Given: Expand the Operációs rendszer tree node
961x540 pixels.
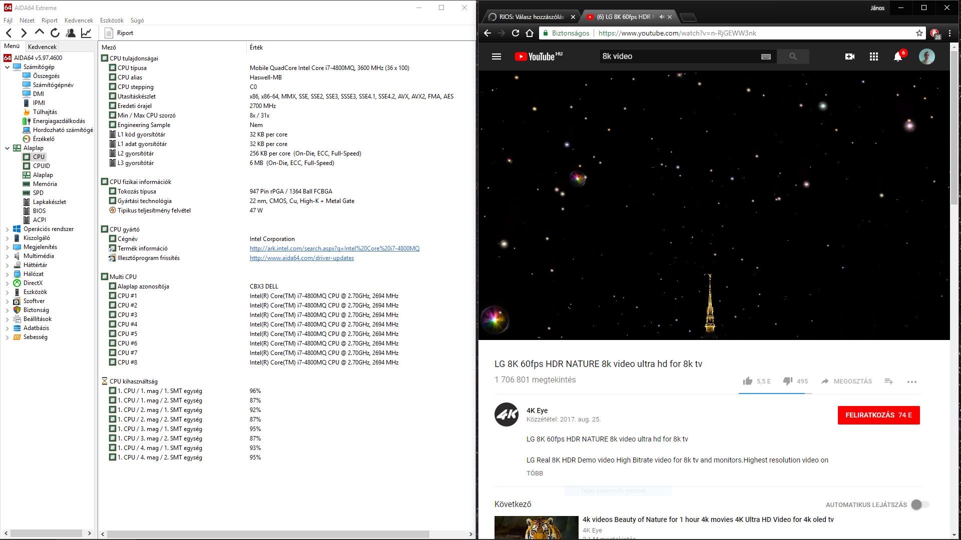Looking at the screenshot, I should click(7, 229).
